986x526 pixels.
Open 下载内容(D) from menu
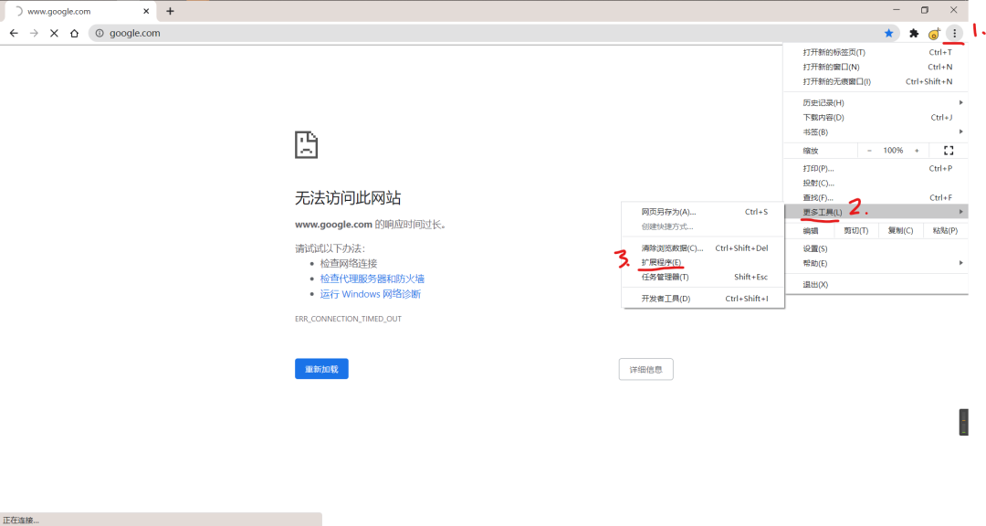[876, 118]
